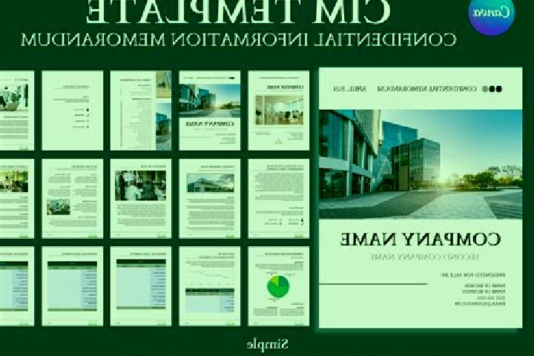Screen dimensions: 534x356
Task: Click the gray dot in cover header
Action: pos(485,89)
